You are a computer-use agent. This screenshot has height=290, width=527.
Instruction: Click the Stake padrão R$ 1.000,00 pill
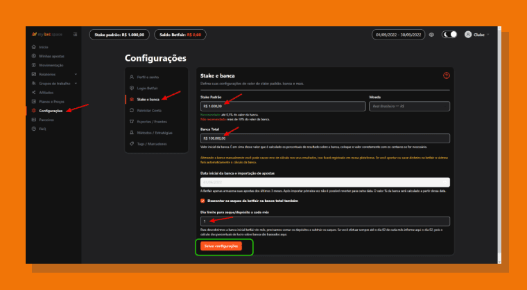pos(119,35)
